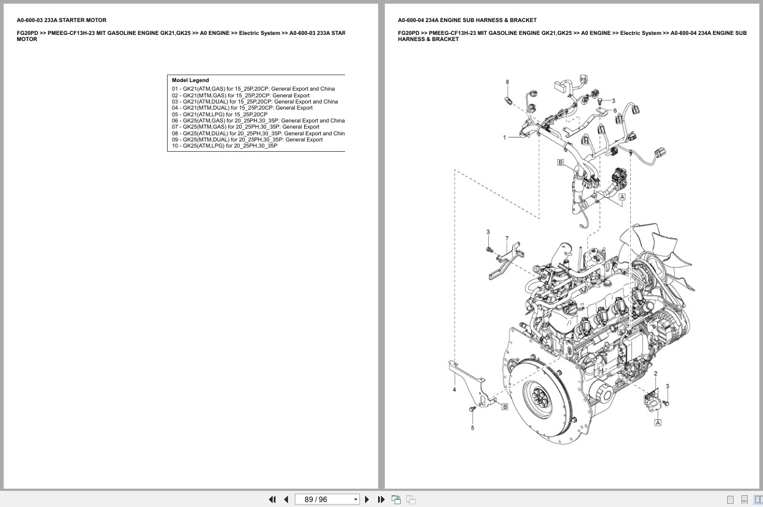
Task: Click callout number 1 beside the harness
Action: (x=505, y=138)
